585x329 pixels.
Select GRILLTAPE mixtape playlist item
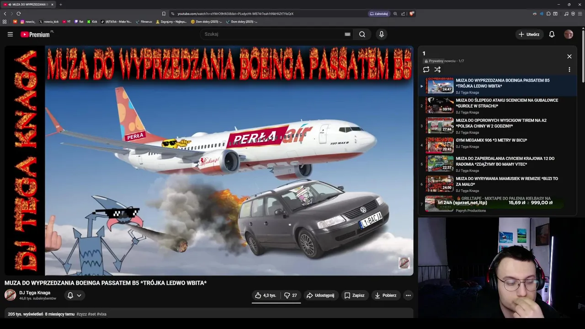(498, 204)
